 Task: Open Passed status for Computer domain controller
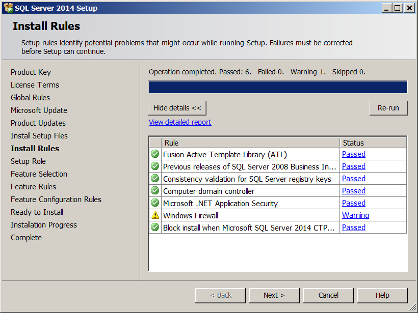[x=353, y=191]
